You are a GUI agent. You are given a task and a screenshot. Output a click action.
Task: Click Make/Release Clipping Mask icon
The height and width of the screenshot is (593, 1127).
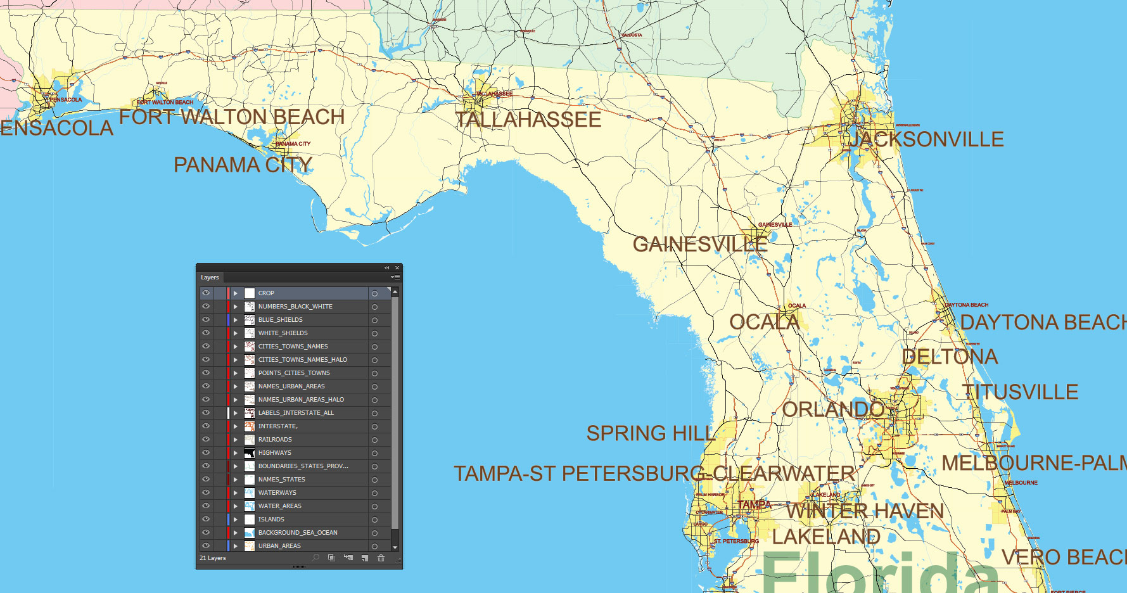331,558
